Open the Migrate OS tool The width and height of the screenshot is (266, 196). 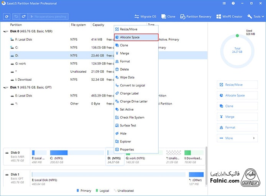(x=145, y=17)
